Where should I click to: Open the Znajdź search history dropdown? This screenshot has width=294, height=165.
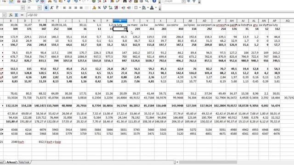pyautogui.click(x=184, y=1)
